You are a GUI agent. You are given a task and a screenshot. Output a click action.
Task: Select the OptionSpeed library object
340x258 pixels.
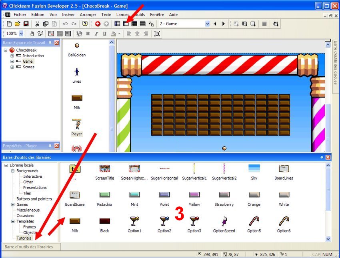(x=224, y=225)
